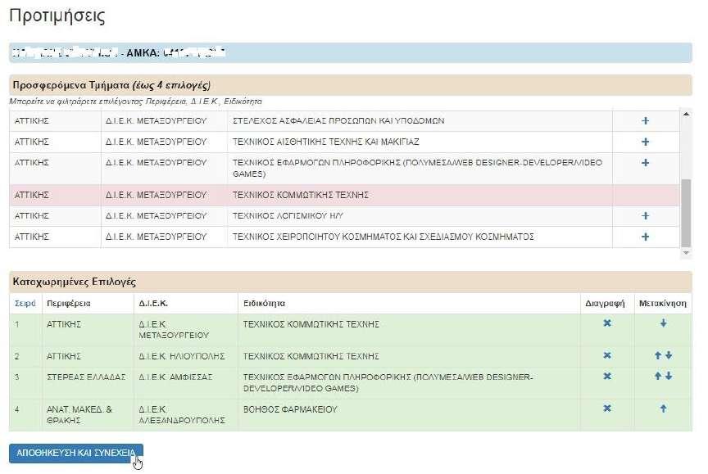Click Μετακίνηση column header
This screenshot has height=474, width=708.
click(x=663, y=303)
